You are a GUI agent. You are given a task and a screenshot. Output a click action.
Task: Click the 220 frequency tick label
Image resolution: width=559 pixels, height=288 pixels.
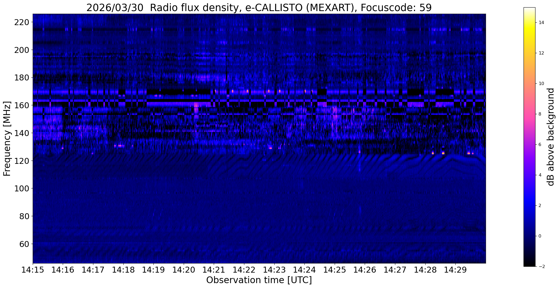coord(21,22)
